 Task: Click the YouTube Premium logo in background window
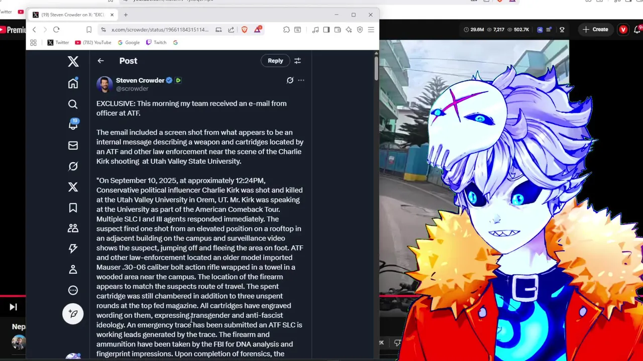click(13, 30)
